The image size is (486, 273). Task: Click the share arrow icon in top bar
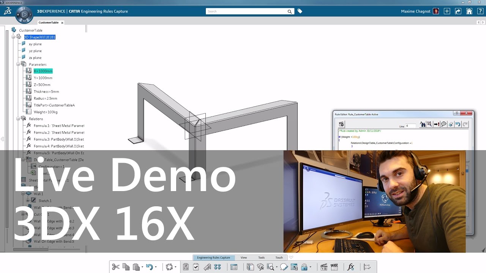458,11
